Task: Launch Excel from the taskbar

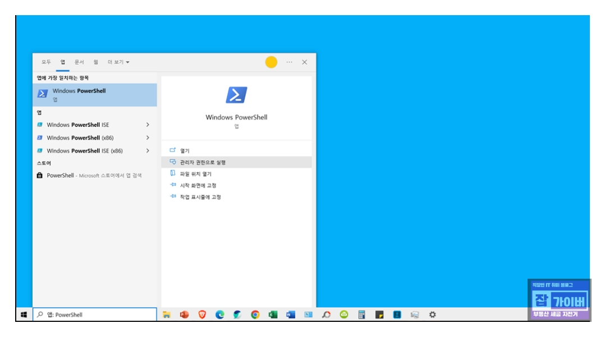Action: click(273, 315)
